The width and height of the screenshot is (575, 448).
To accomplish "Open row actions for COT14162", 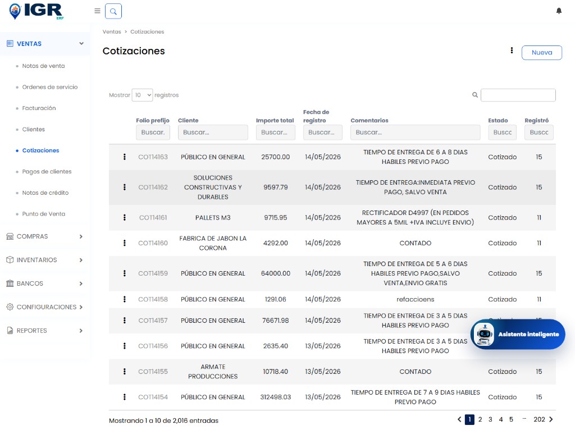I will pyautogui.click(x=125, y=188).
